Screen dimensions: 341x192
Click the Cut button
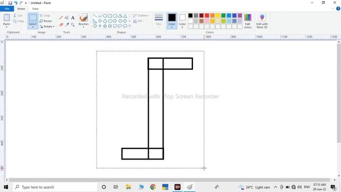(x=18, y=15)
